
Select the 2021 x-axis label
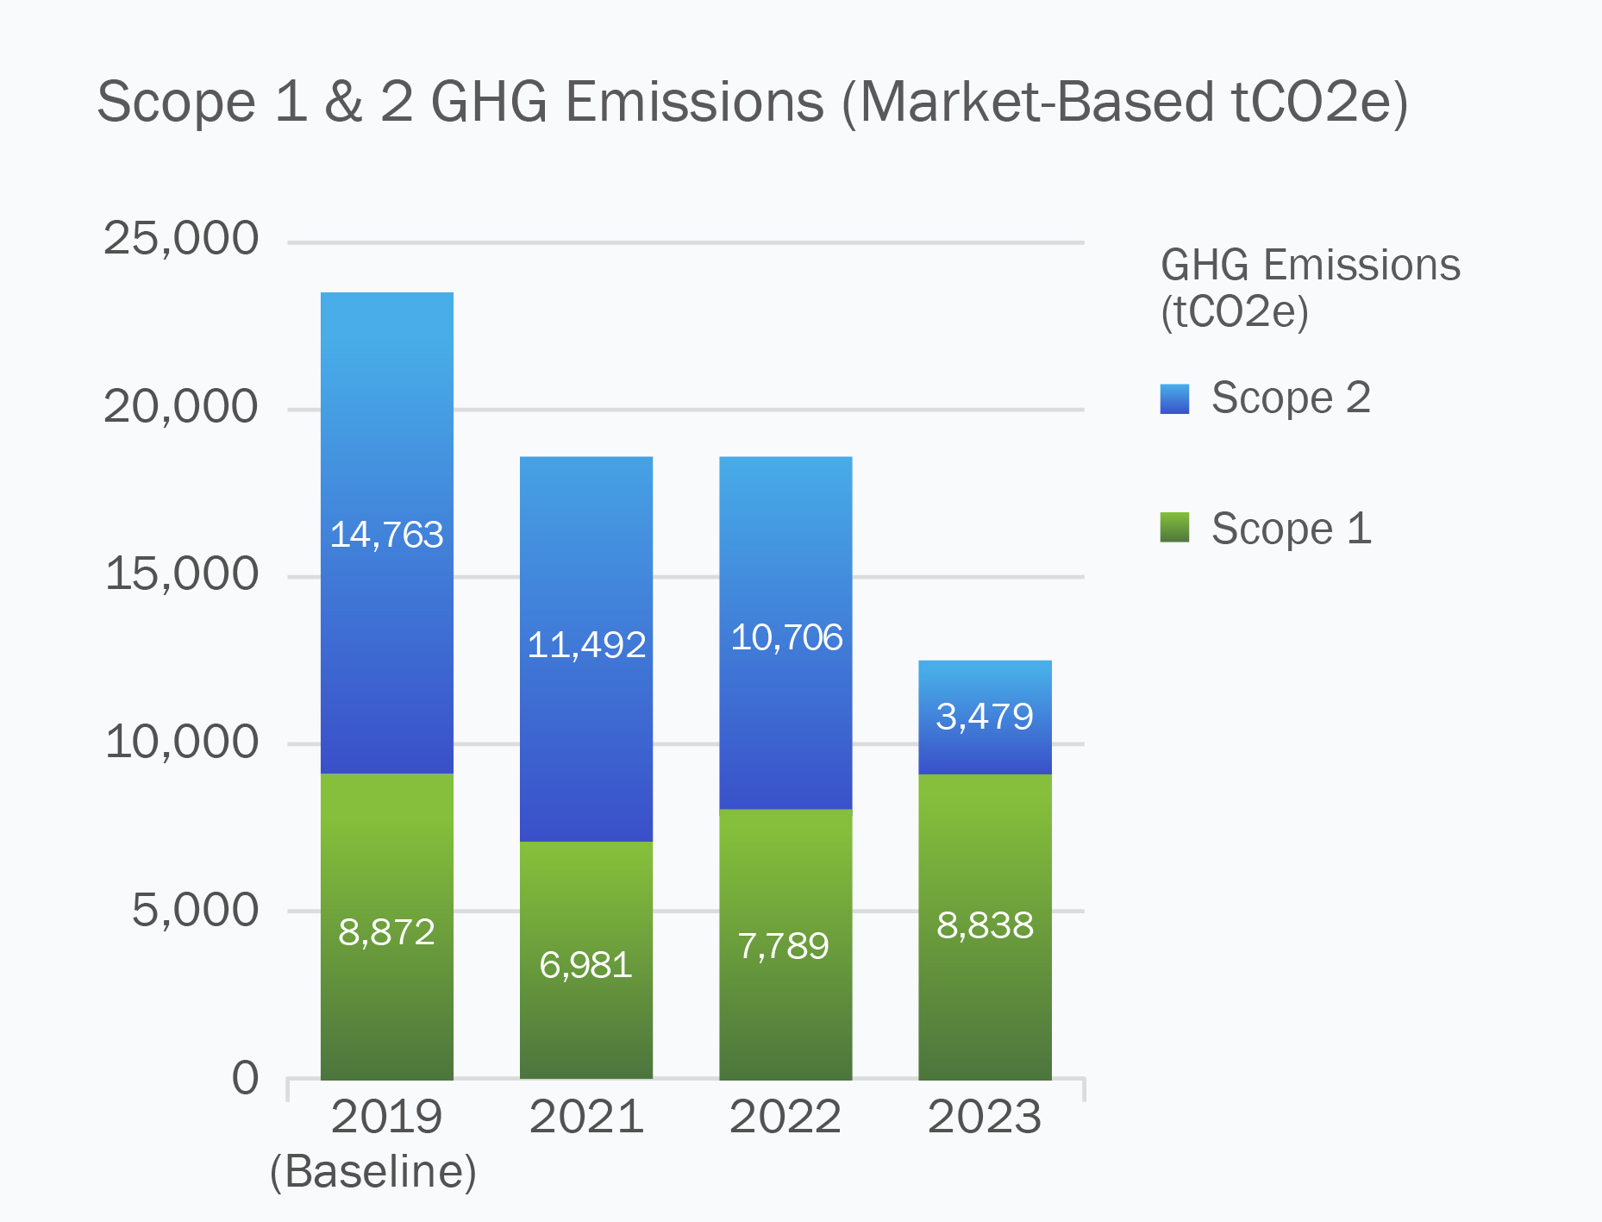(586, 1118)
